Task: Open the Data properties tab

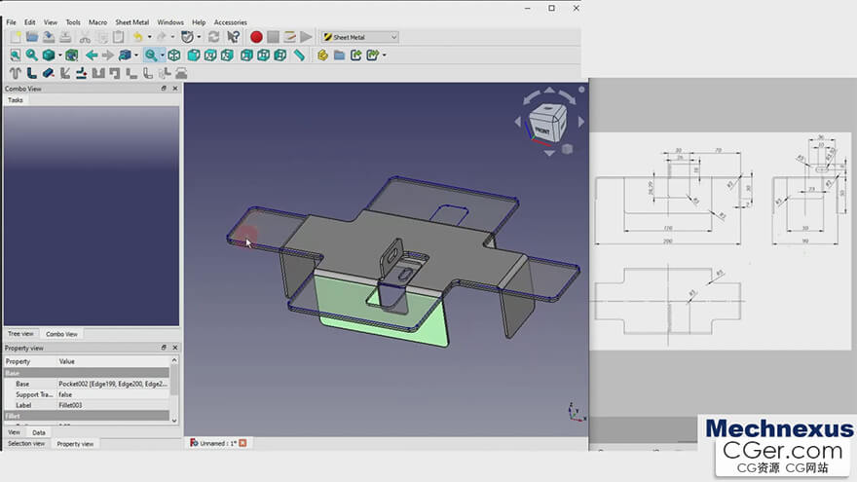Action: pos(39,432)
